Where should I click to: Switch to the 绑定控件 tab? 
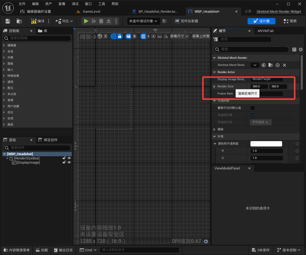click(x=48, y=140)
